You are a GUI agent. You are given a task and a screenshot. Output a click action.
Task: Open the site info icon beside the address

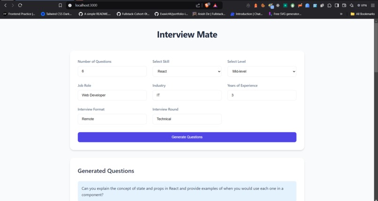point(70,5)
